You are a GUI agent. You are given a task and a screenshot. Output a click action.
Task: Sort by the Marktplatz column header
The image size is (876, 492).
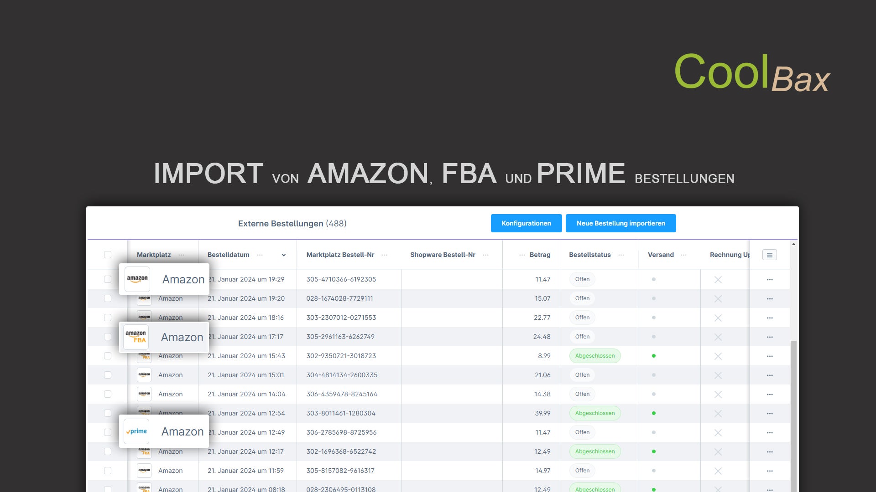click(154, 255)
